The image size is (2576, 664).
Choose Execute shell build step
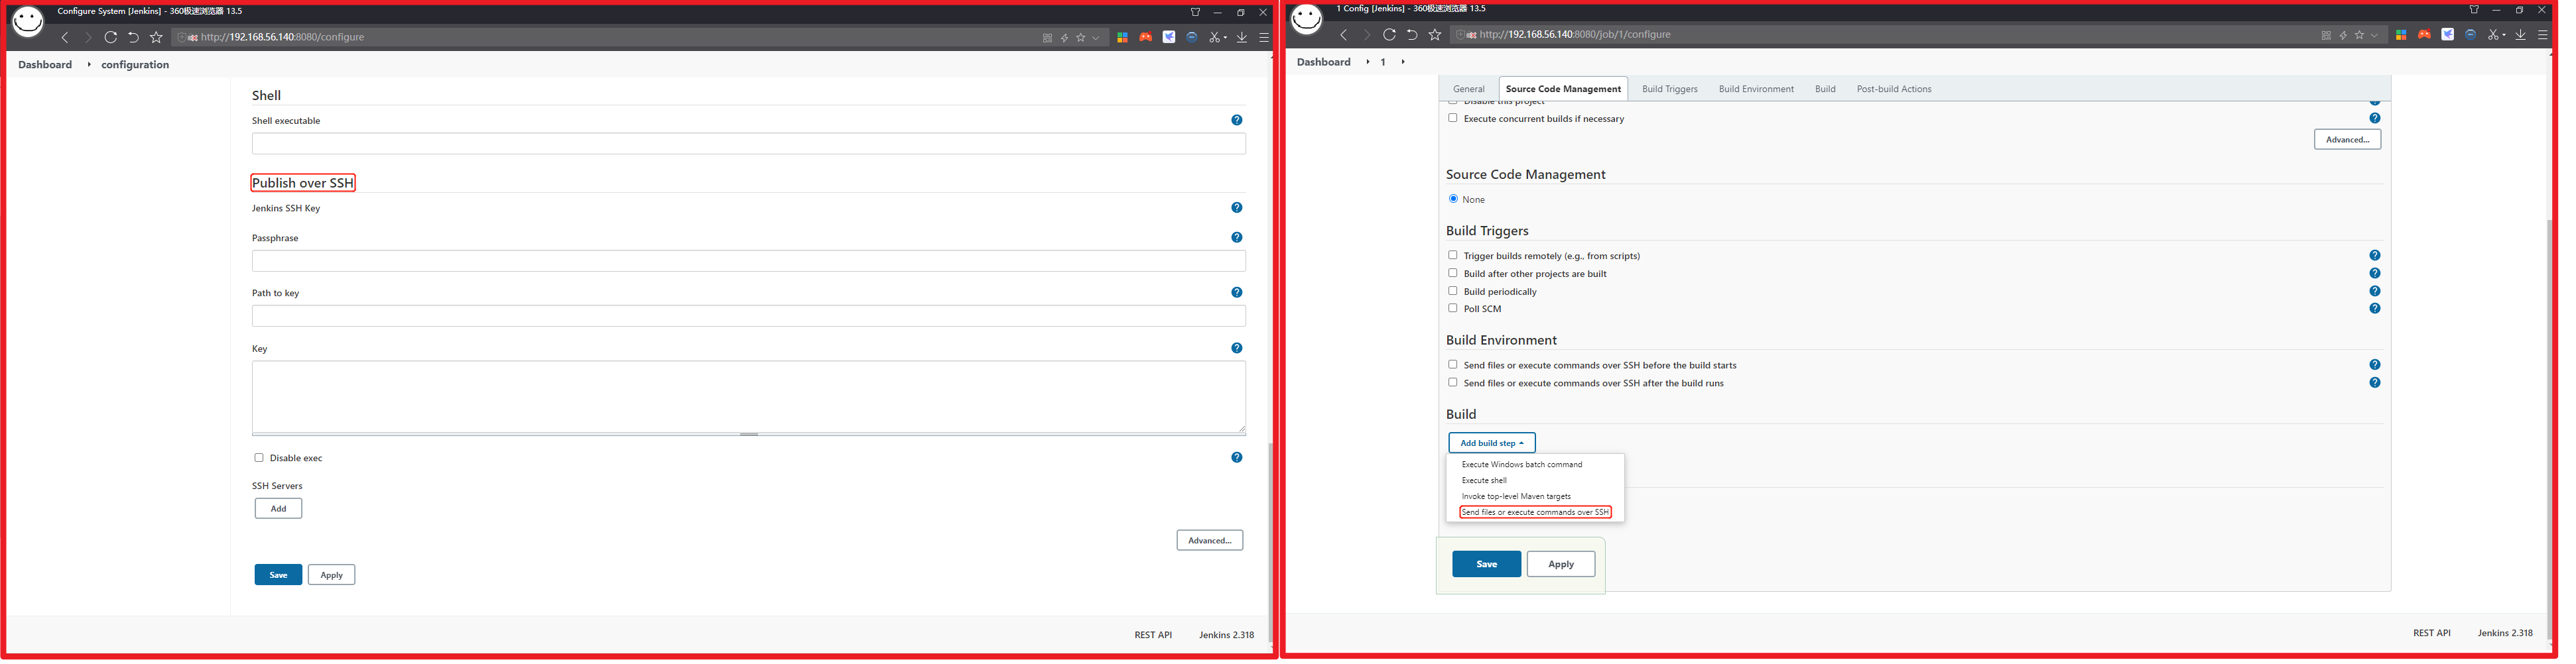coord(1484,480)
